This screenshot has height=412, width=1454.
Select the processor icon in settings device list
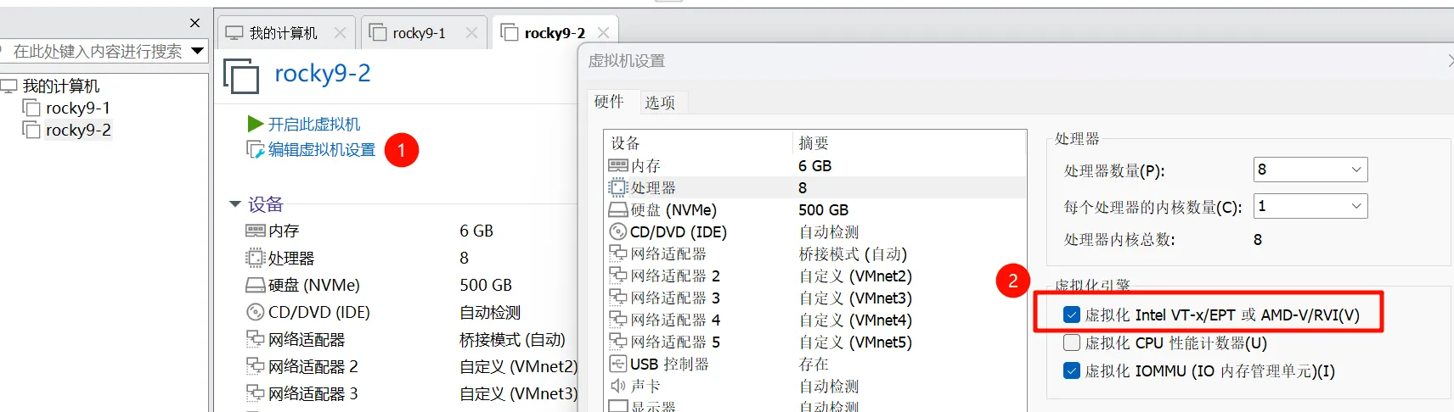coord(617,188)
